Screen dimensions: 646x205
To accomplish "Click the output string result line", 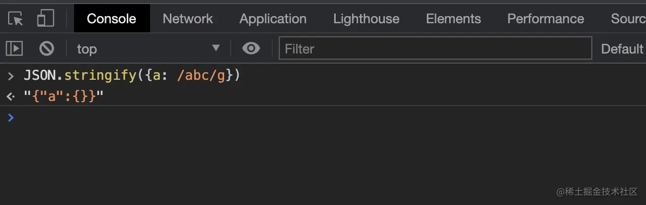I will [x=63, y=96].
